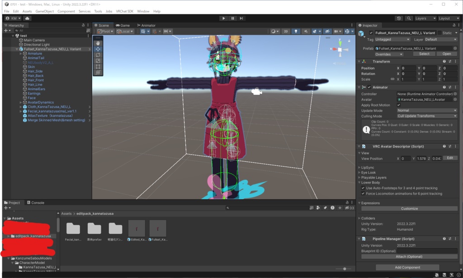
Task: Toggle scene audio icon
Action: 306,31
